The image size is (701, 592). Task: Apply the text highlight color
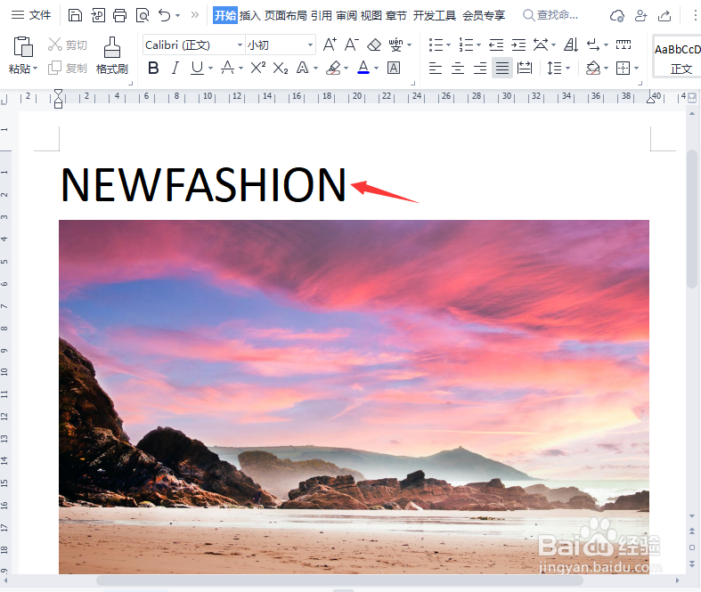tap(333, 68)
